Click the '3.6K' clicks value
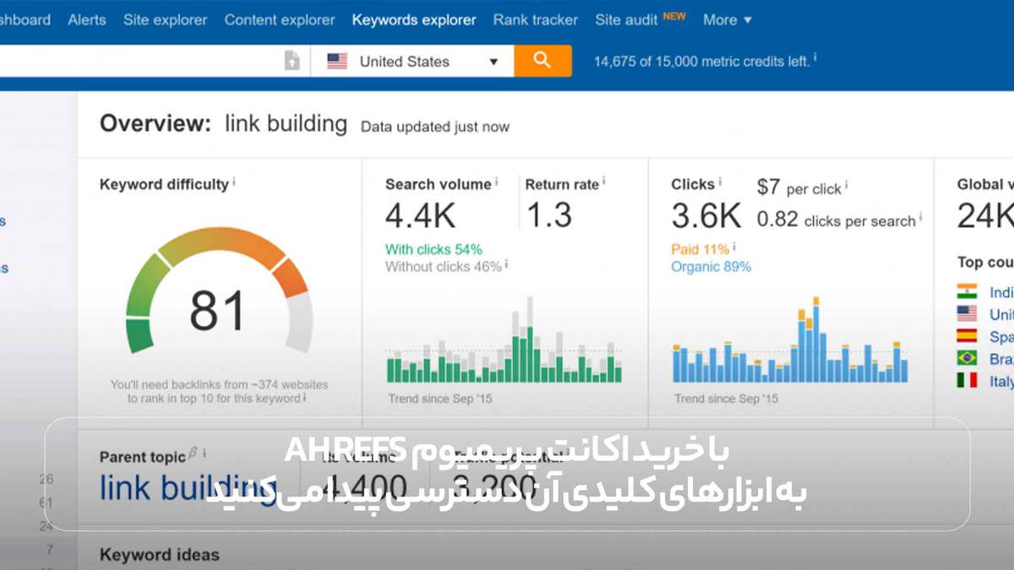The width and height of the screenshot is (1014, 570). 706,216
